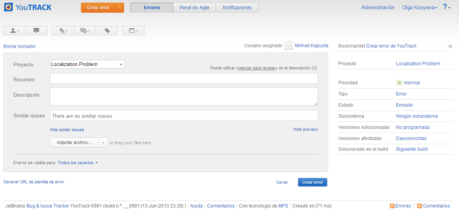Viewport: 459px width, 214px height.
Task: Change Prioridad value Normal
Action: tap(412, 83)
